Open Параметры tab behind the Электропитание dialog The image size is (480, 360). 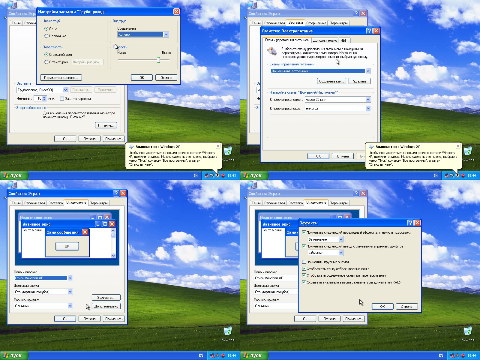(x=339, y=23)
